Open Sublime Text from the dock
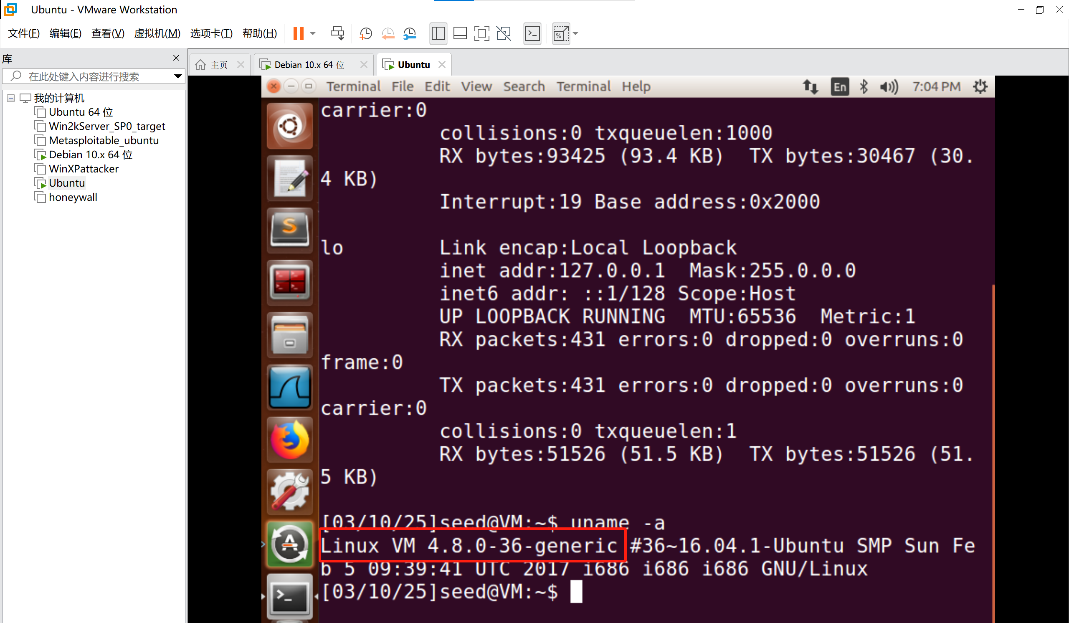This screenshot has width=1069, height=623. 290,229
